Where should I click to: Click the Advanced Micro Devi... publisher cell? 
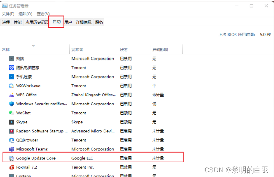point(93,131)
